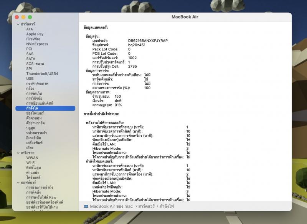Click the MacBook Air window title
The width and height of the screenshot is (307, 224).
point(185,17)
